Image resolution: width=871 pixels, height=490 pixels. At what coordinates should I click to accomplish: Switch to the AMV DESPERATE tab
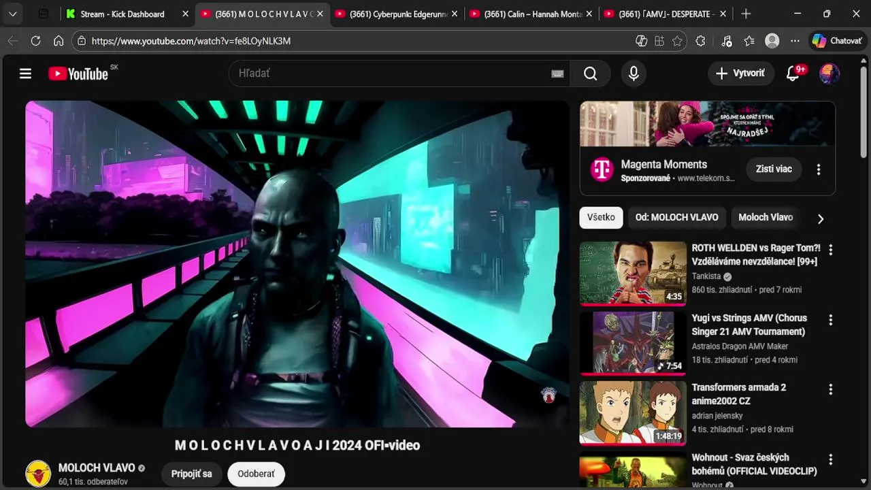click(667, 14)
